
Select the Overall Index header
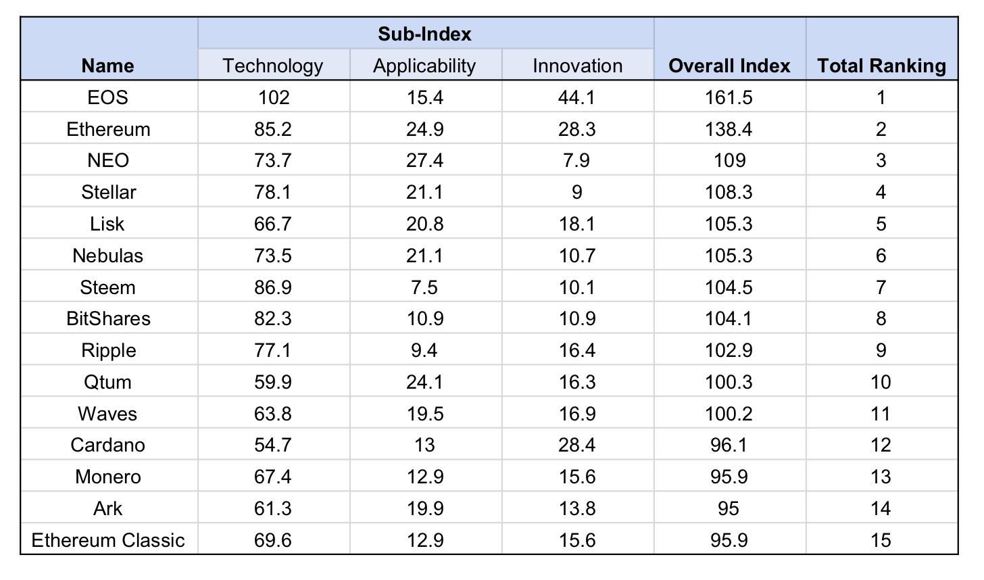729,66
